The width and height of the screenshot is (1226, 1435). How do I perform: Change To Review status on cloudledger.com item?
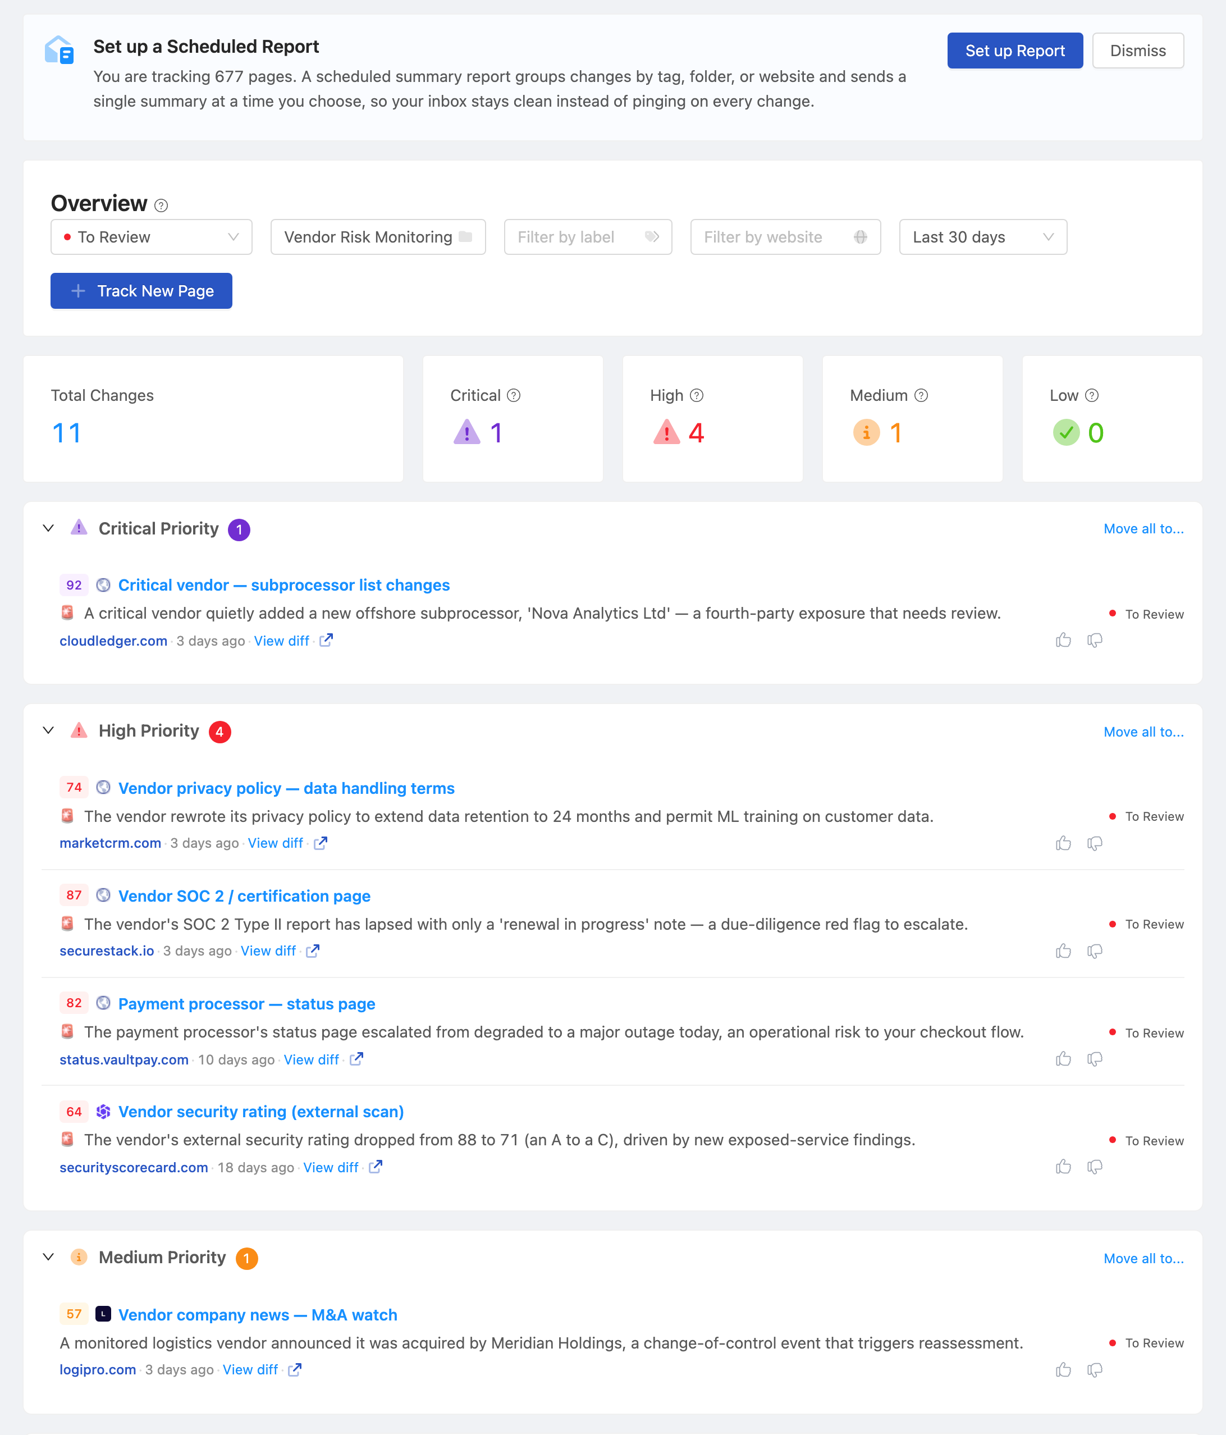click(1146, 614)
